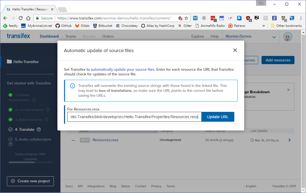Click the 5. Invite collaborators step
This screenshot has height=193, width=306.
point(33,140)
